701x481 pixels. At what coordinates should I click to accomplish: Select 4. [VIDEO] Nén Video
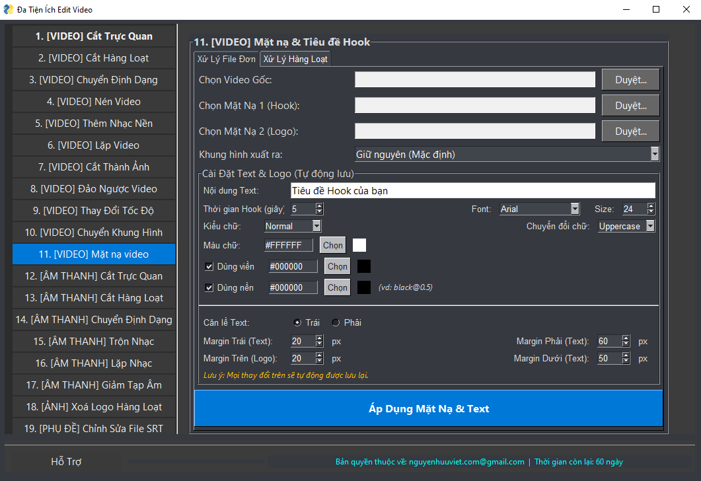pyautogui.click(x=94, y=102)
